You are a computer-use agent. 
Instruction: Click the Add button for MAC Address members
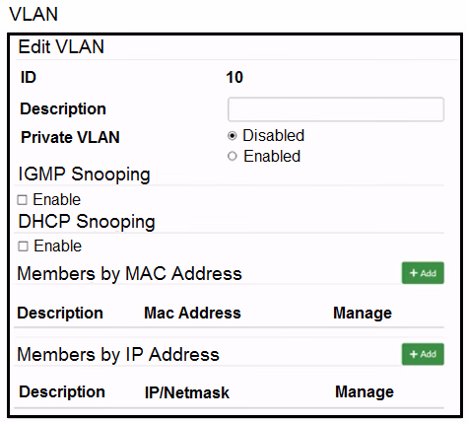pos(423,273)
